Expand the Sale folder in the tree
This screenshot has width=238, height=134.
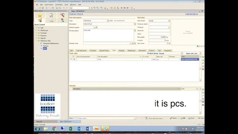tap(36, 28)
